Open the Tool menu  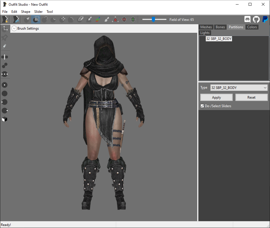coord(50,11)
